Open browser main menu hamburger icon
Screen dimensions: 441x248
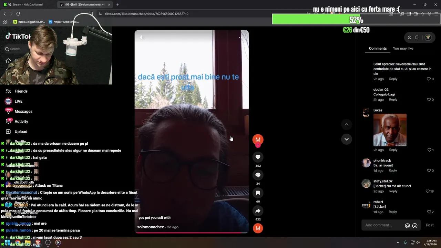pyautogui.click(x=437, y=14)
